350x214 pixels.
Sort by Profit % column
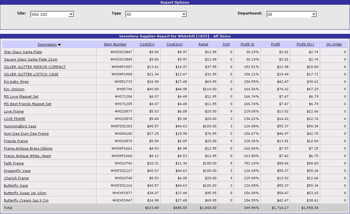click(x=247, y=44)
